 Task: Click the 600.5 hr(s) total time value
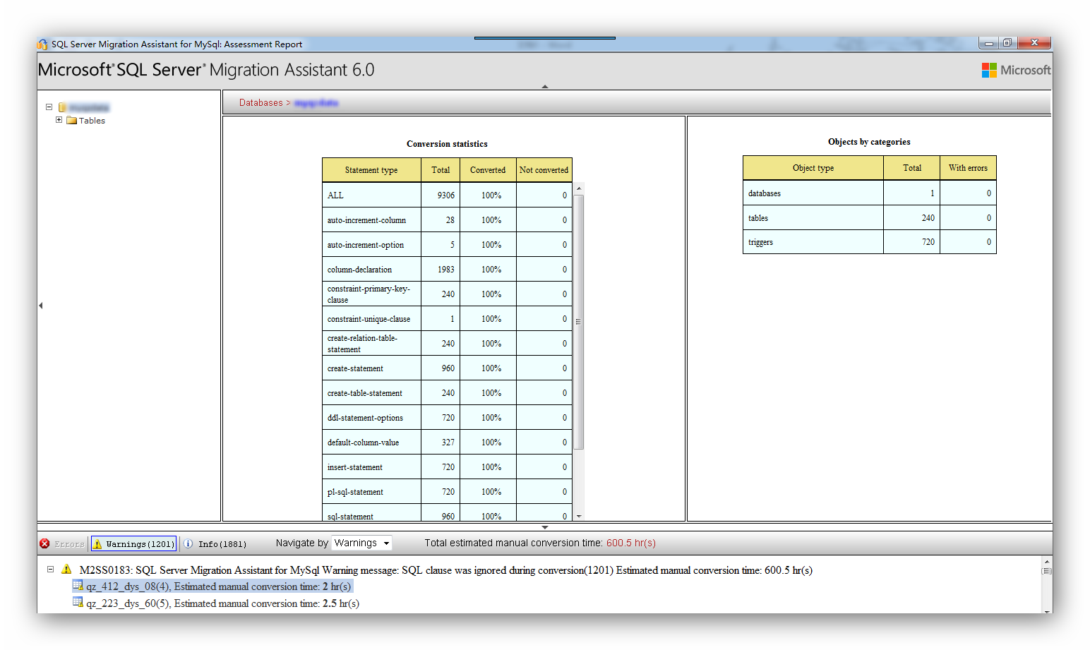[x=630, y=543]
